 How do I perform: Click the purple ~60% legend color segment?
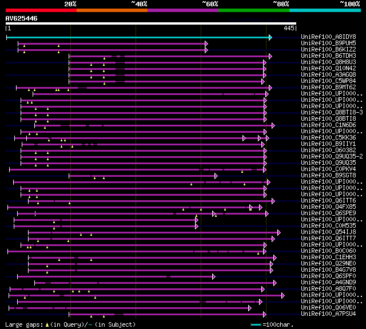click(x=183, y=10)
